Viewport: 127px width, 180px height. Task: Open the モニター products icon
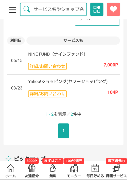[x=74, y=171]
